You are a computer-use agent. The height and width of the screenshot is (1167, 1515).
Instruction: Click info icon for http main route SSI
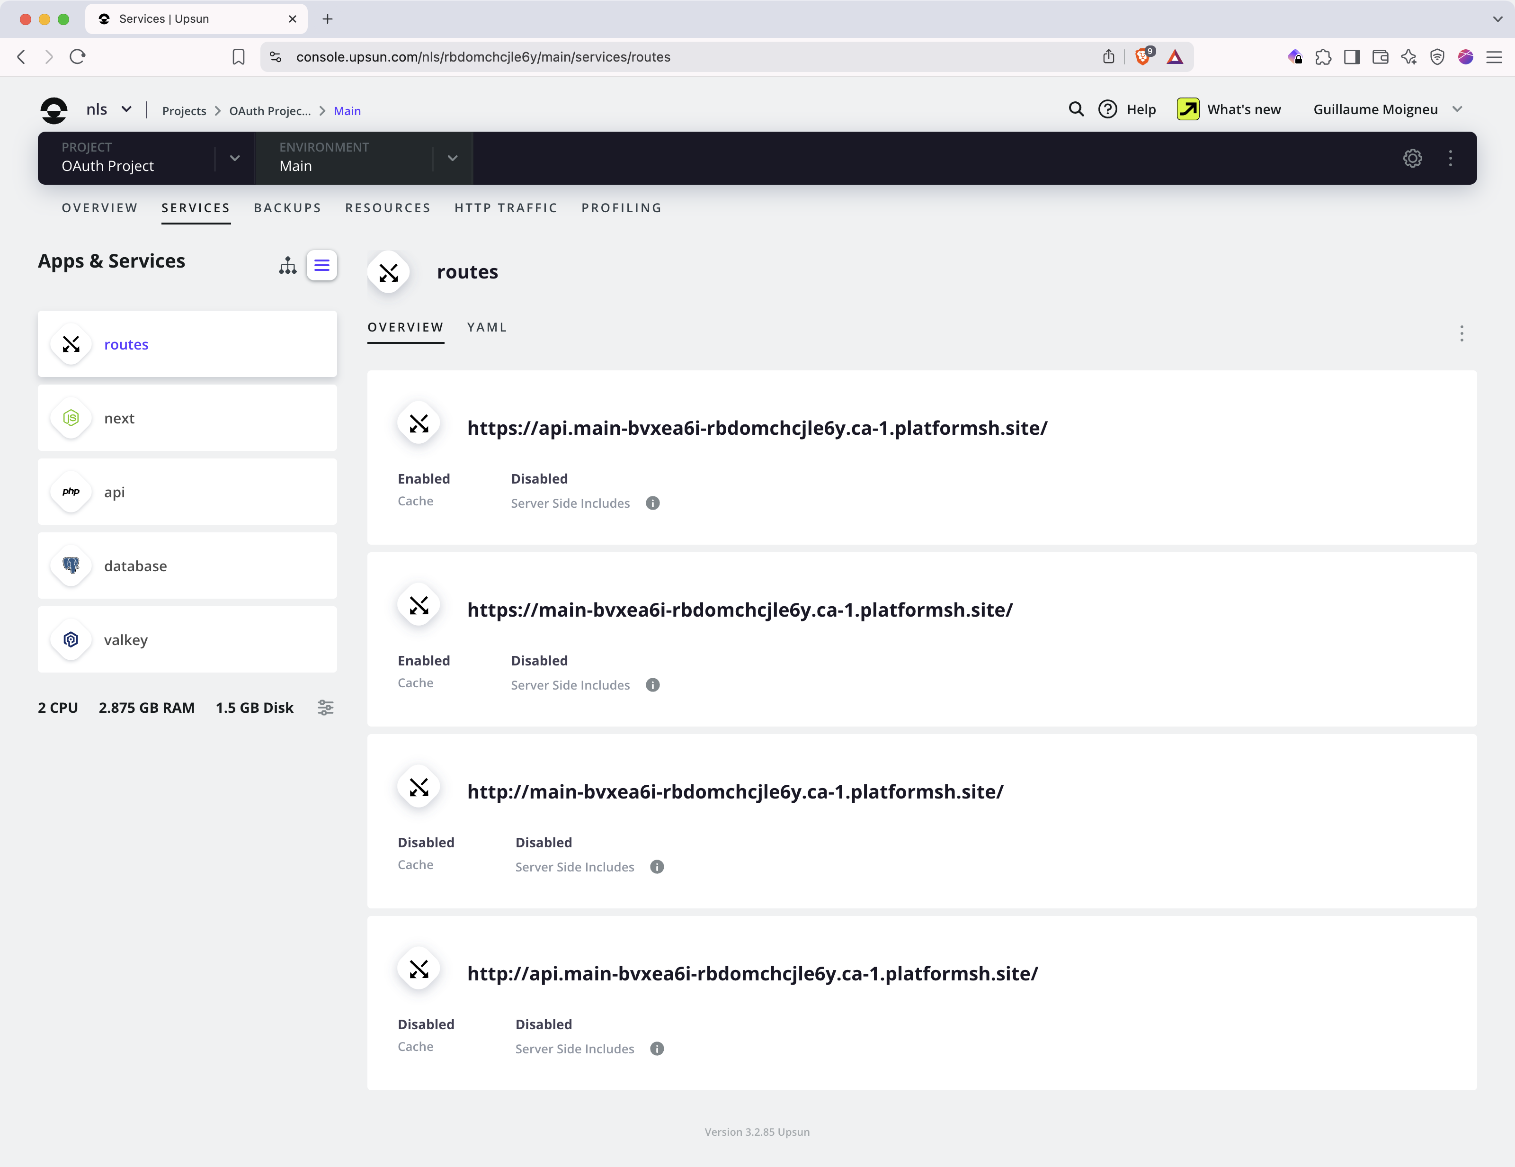pos(657,867)
